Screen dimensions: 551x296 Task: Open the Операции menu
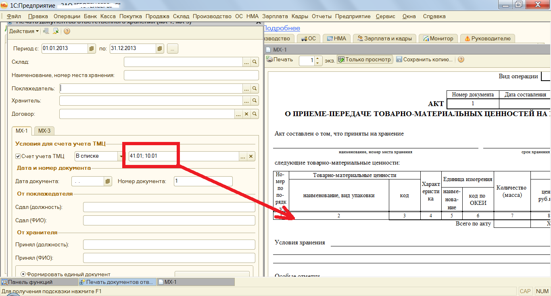point(67,17)
